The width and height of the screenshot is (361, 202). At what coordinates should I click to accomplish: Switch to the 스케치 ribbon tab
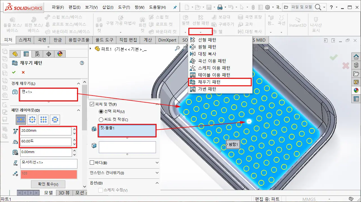coord(25,40)
